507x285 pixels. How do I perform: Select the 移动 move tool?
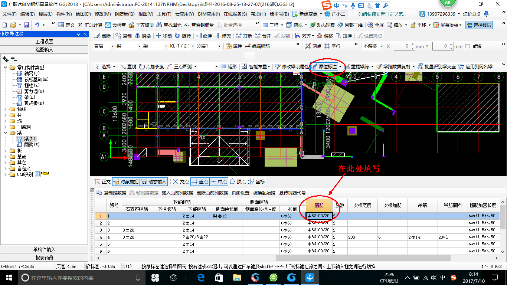click(x=164, y=36)
